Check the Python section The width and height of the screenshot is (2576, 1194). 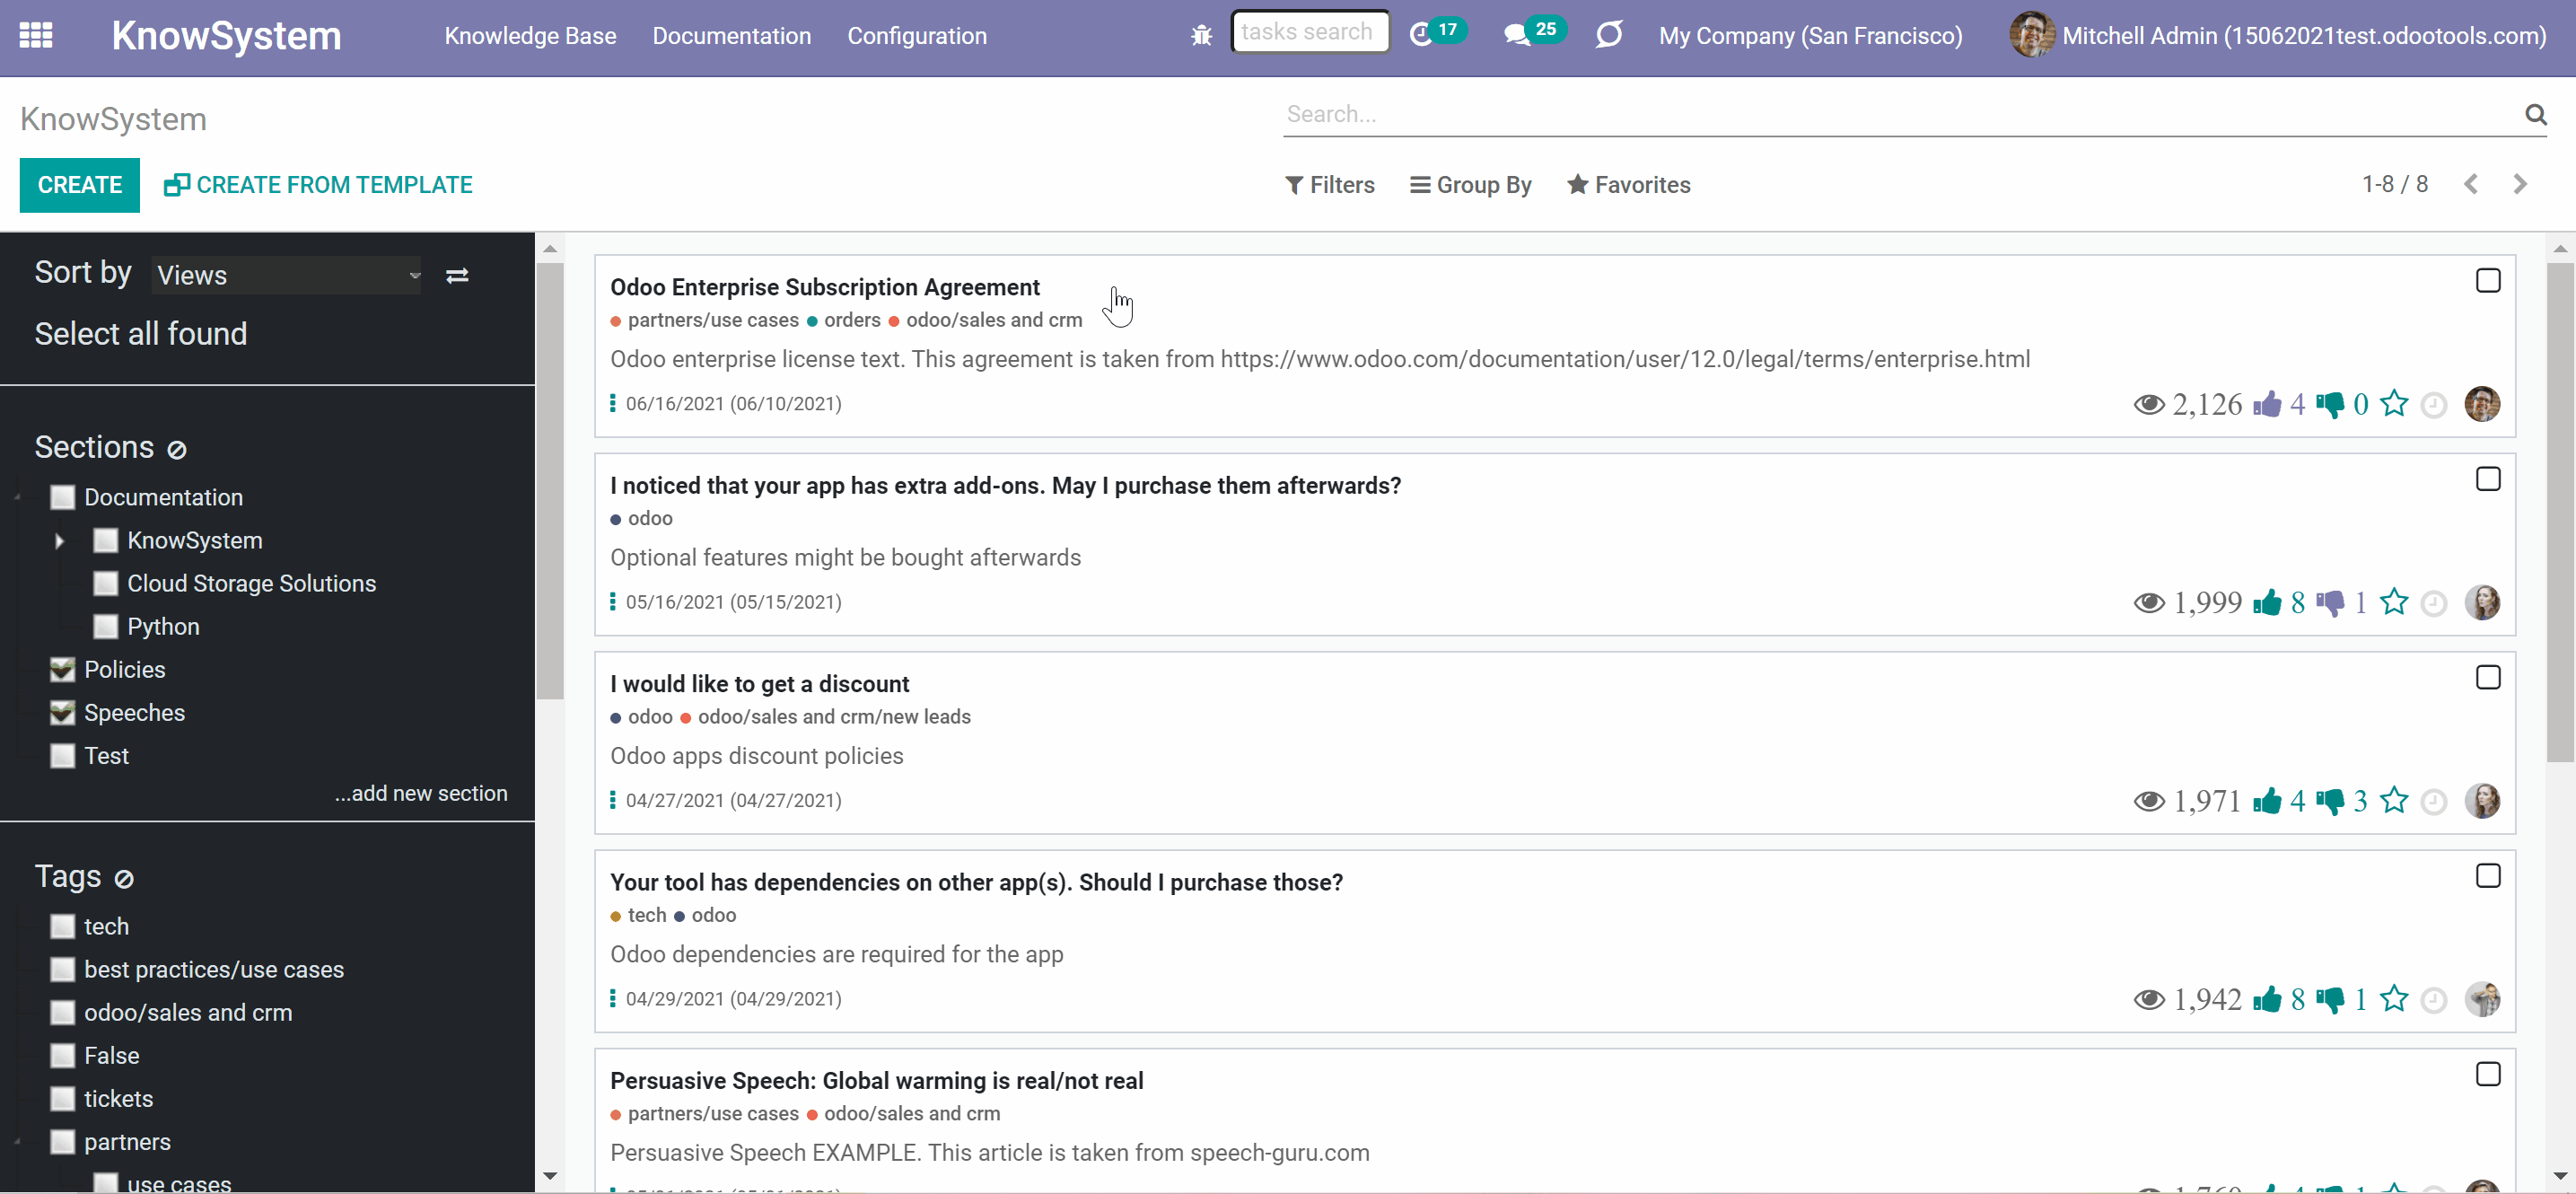106,626
